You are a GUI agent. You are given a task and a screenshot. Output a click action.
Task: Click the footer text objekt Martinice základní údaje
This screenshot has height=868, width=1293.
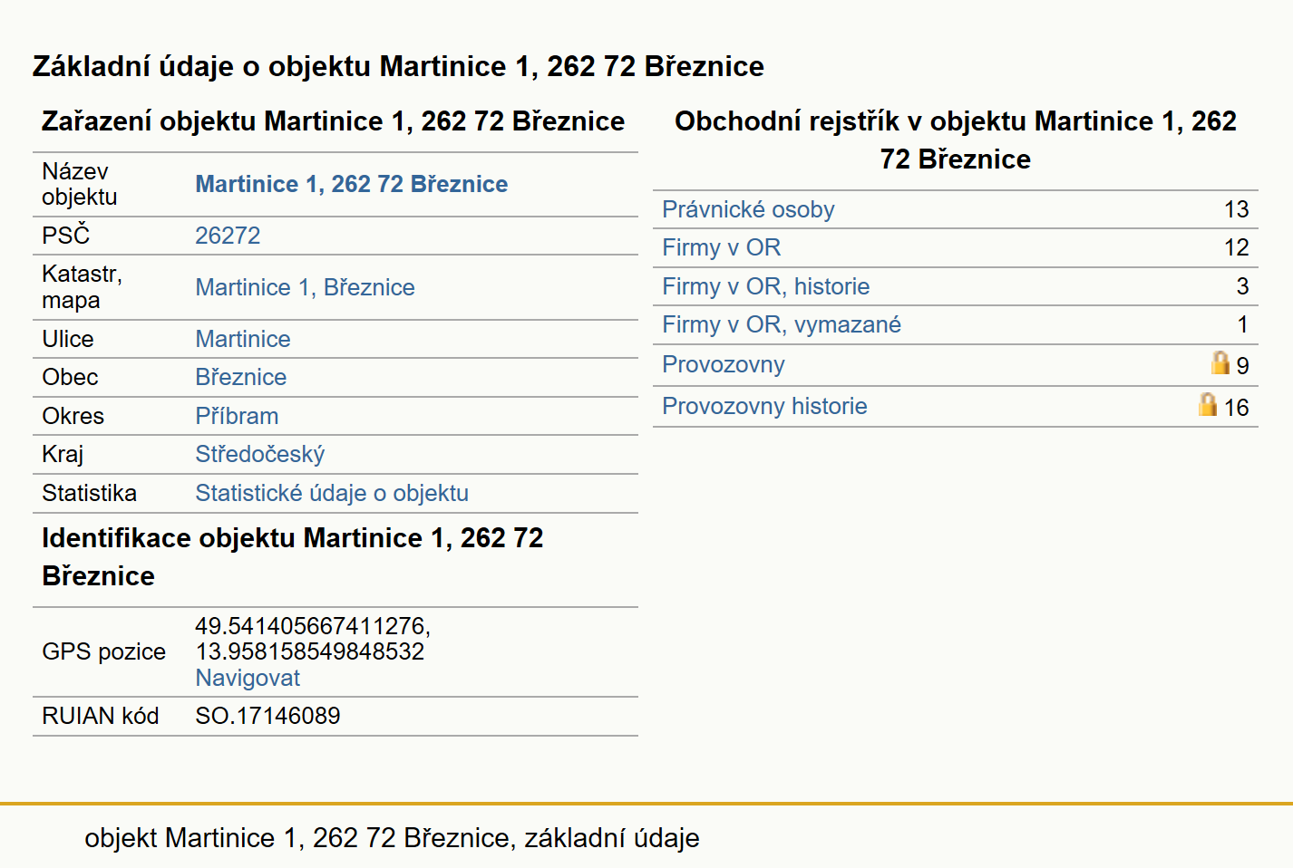coord(392,838)
